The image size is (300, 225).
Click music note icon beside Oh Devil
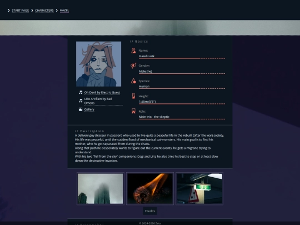81,92
